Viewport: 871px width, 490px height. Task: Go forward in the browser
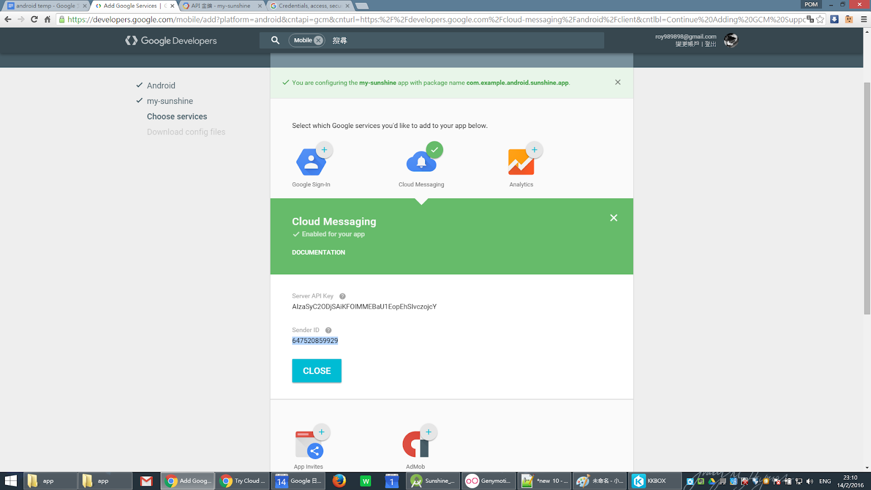tap(21, 19)
